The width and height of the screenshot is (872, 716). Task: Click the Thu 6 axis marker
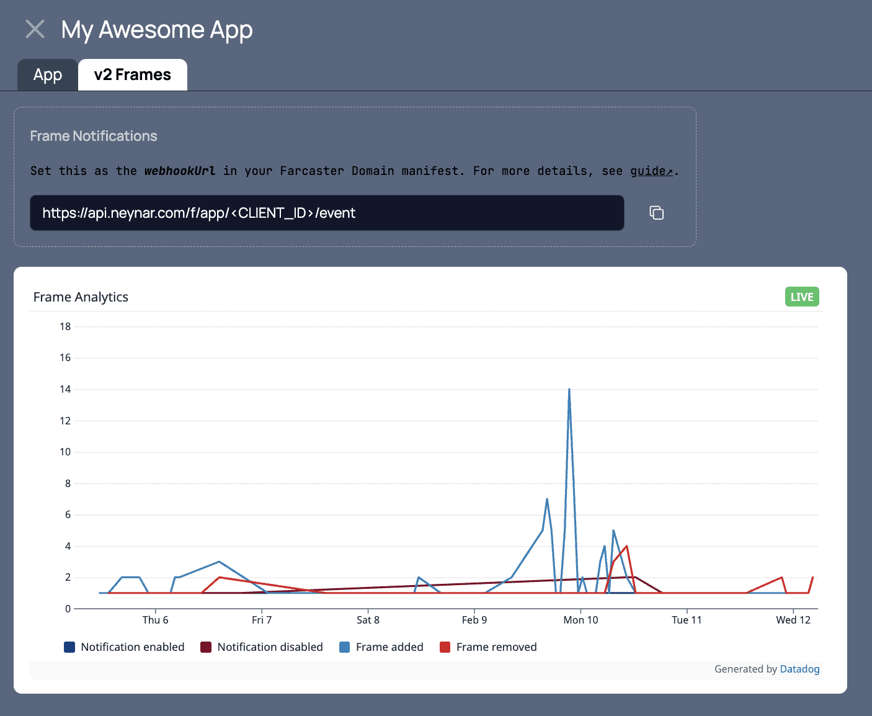155,620
